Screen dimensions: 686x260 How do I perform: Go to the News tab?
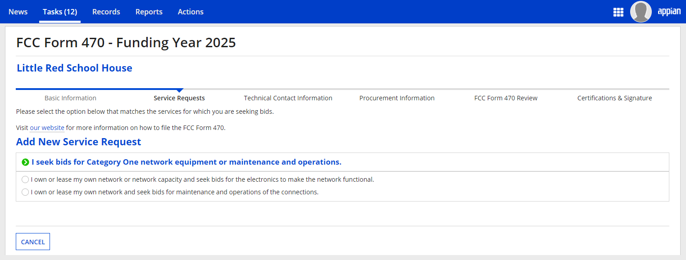point(18,12)
